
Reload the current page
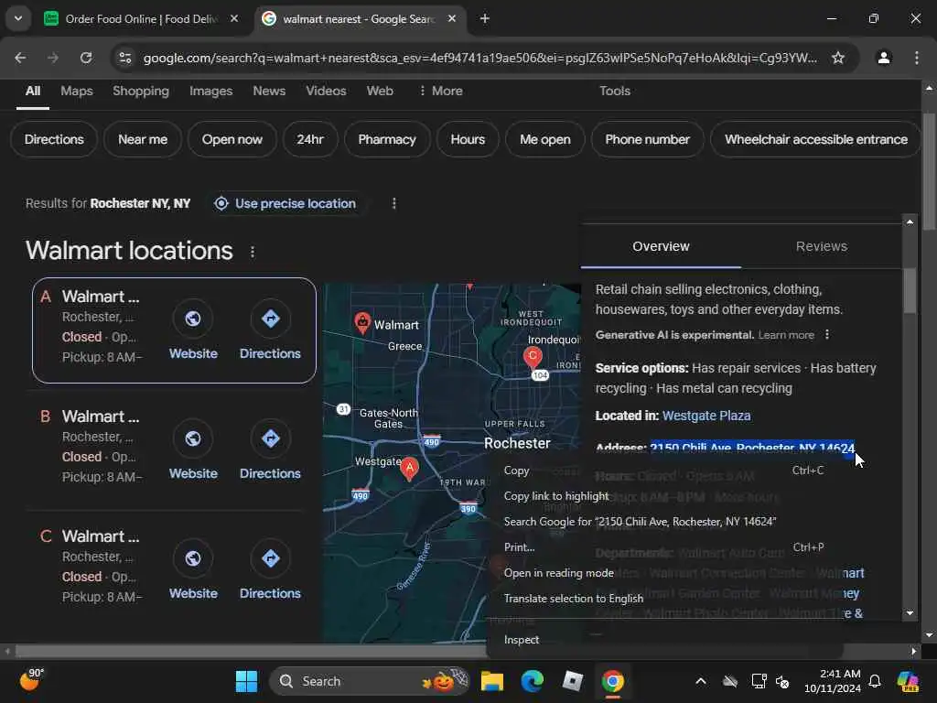coord(86,58)
